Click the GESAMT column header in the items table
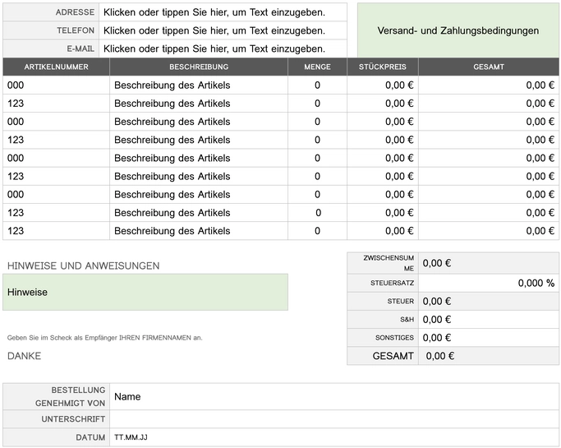561x448 pixels. click(489, 67)
